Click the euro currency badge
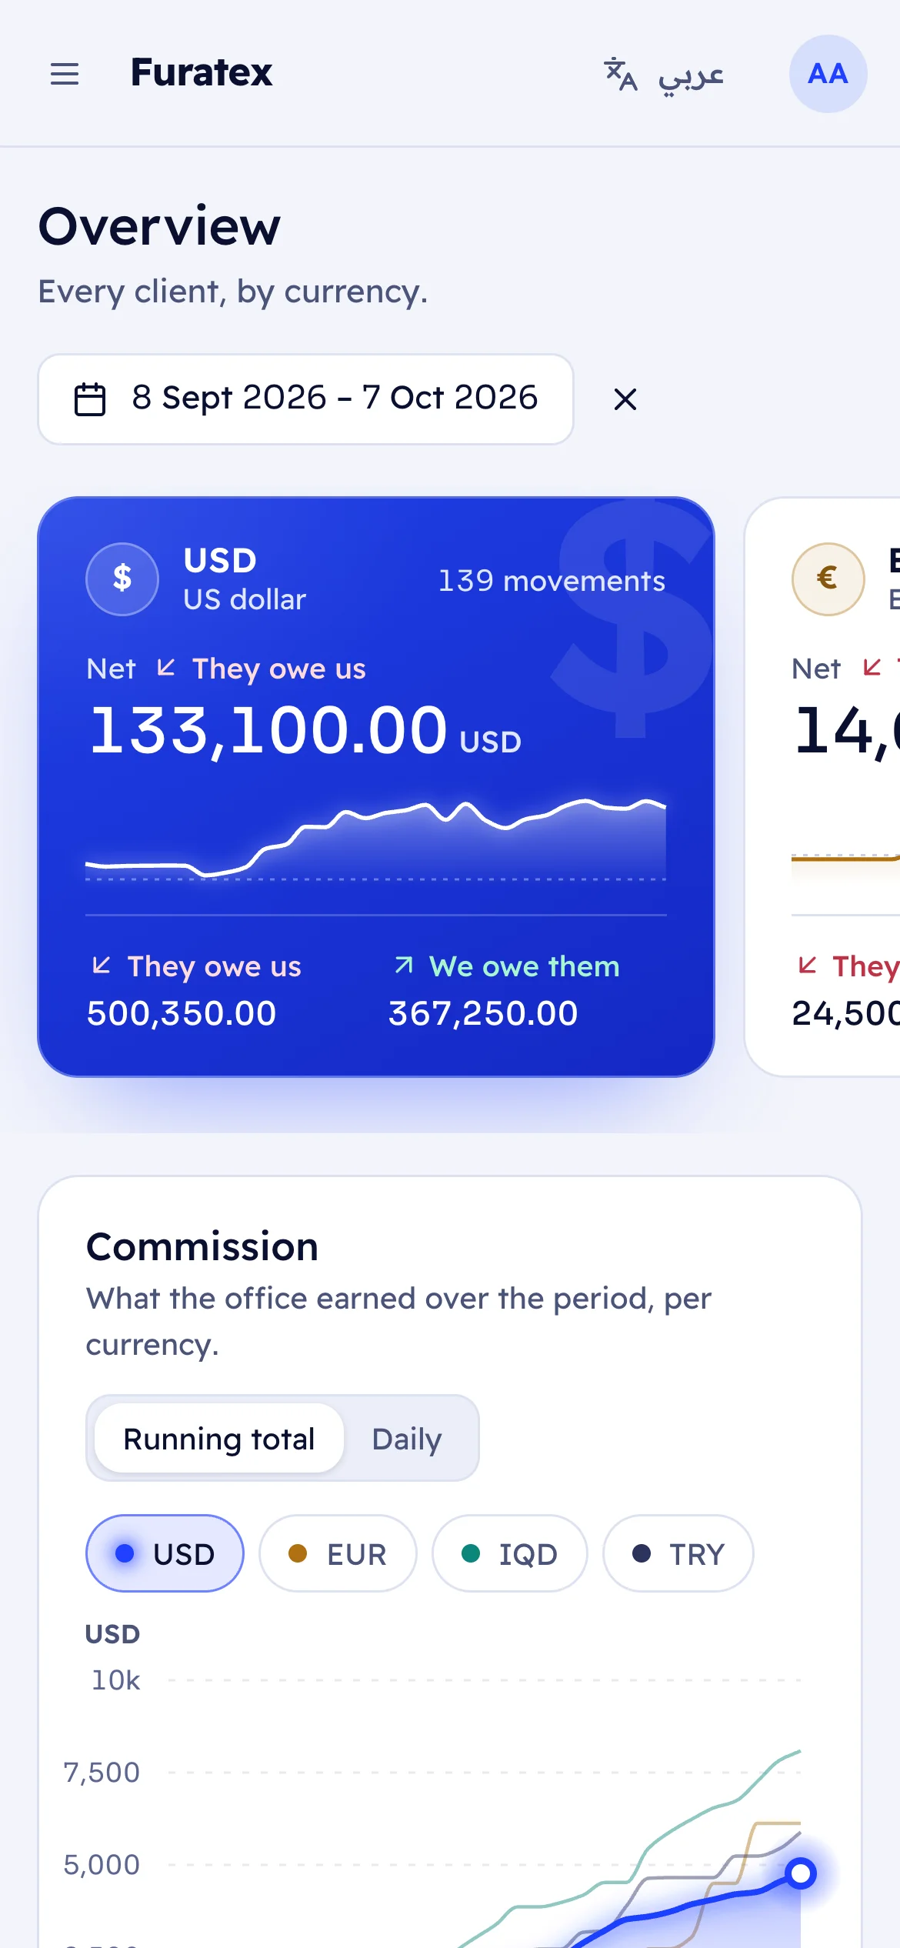This screenshot has height=1948, width=900. (x=828, y=579)
